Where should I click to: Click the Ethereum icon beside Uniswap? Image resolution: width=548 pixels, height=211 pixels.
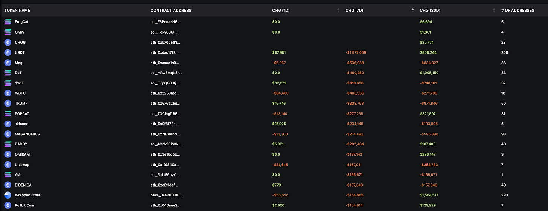[8, 165]
